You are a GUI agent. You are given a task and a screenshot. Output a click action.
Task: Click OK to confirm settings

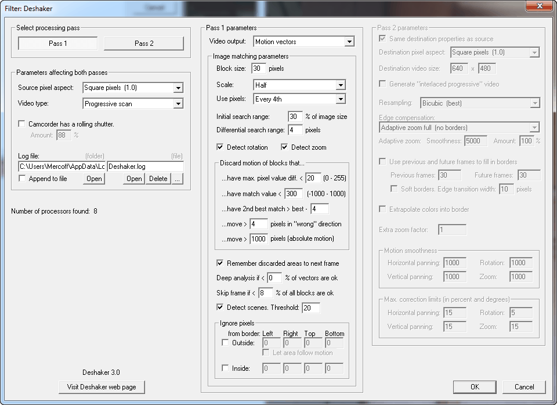[x=475, y=387]
